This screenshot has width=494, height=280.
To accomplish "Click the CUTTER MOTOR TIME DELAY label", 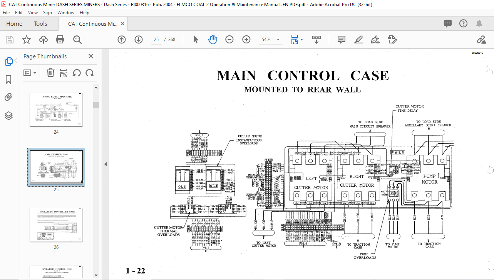I will (410, 108).
